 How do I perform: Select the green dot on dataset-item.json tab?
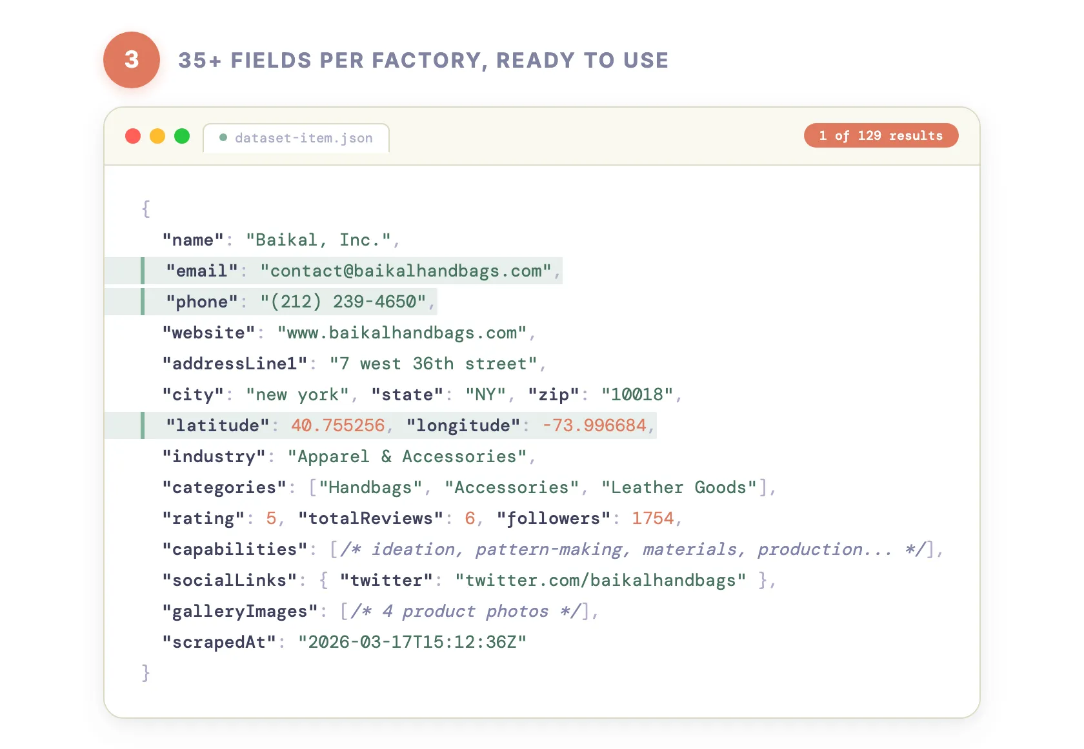(x=223, y=137)
